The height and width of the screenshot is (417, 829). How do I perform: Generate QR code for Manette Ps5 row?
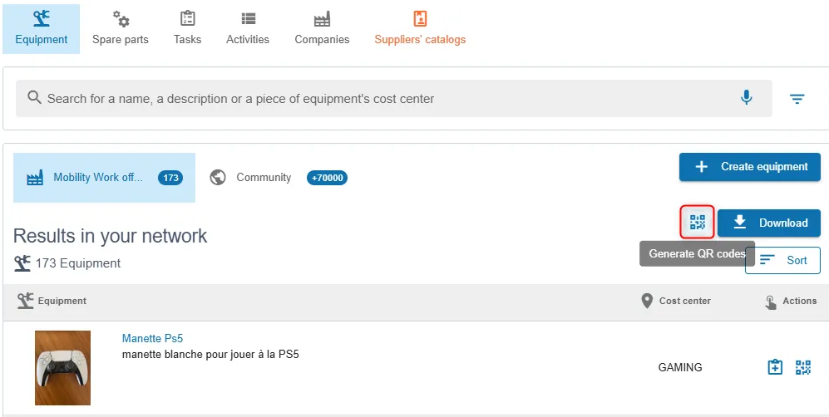tap(803, 367)
